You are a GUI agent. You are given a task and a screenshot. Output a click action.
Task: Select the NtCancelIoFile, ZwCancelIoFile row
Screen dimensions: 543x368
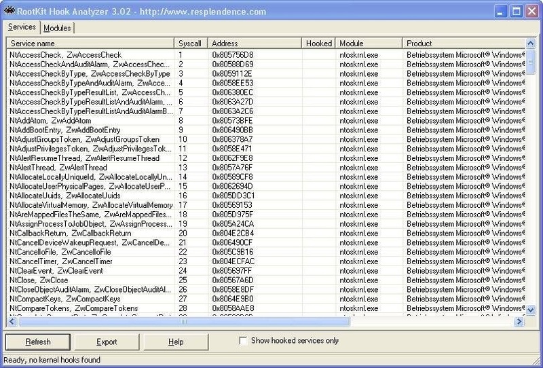click(x=266, y=252)
